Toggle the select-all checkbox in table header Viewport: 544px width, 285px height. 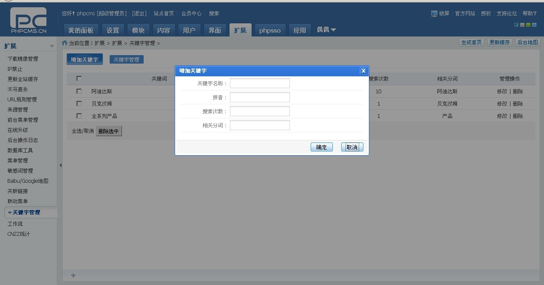click(79, 78)
